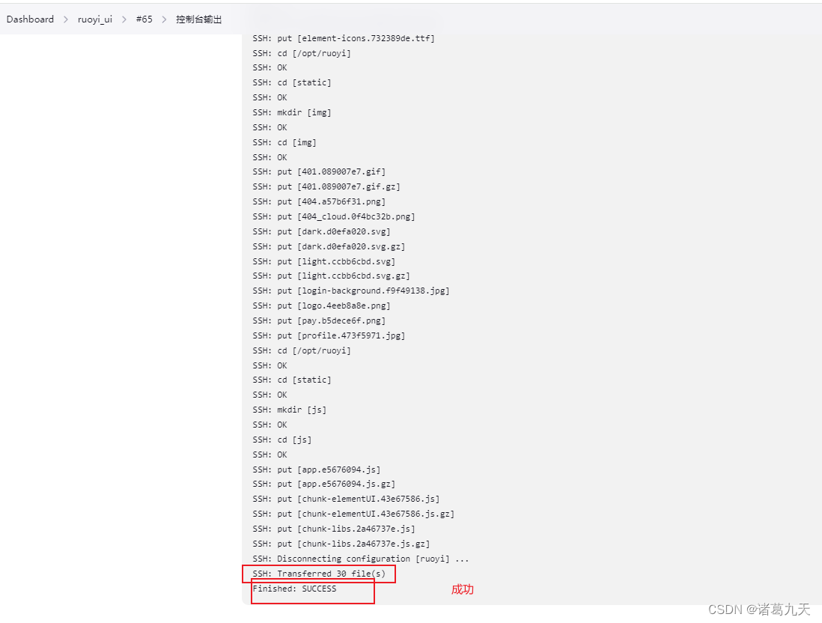Select line 'SSH: put [chunk-elementUI.43e67586.js]'

(346, 499)
